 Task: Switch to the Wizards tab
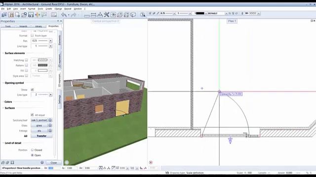(x=23, y=26)
